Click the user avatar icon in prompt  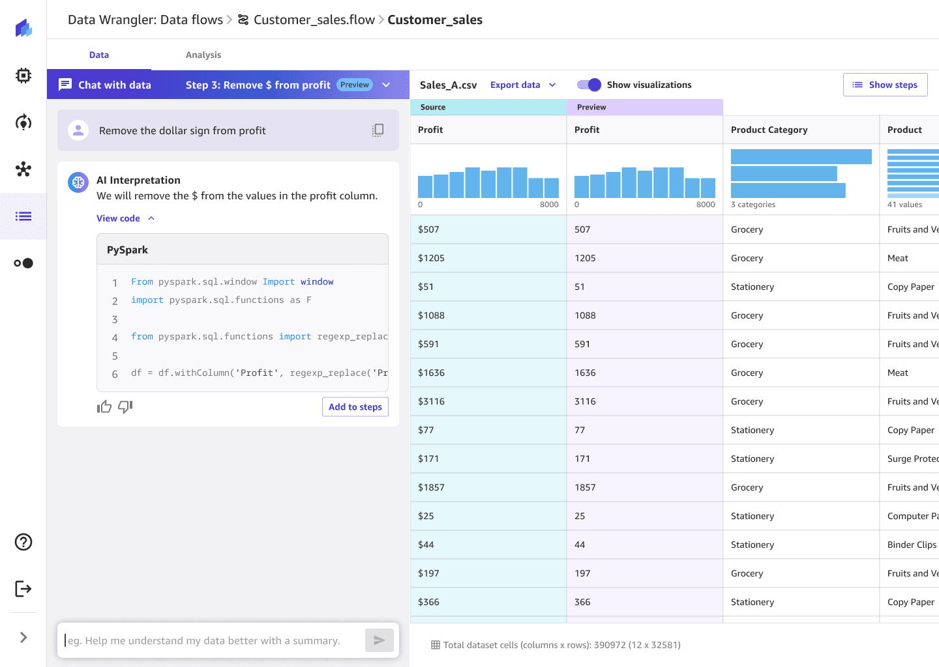coord(78,130)
